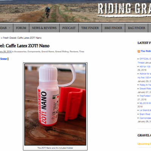Image resolution: width=151 pixels, height=151 pixels.
Task: Select Tire Finder in navigation bar
Action: [90, 28]
